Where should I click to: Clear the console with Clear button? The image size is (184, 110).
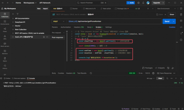coord(160,78)
